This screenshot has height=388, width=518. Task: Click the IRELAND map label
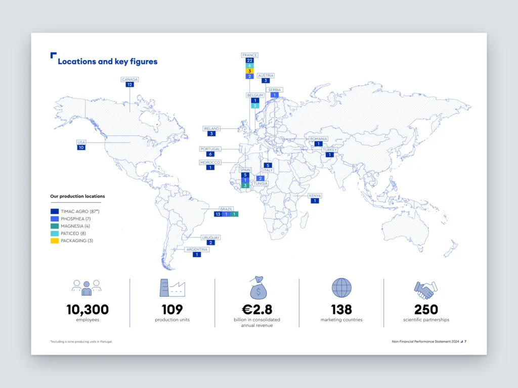[x=211, y=129]
